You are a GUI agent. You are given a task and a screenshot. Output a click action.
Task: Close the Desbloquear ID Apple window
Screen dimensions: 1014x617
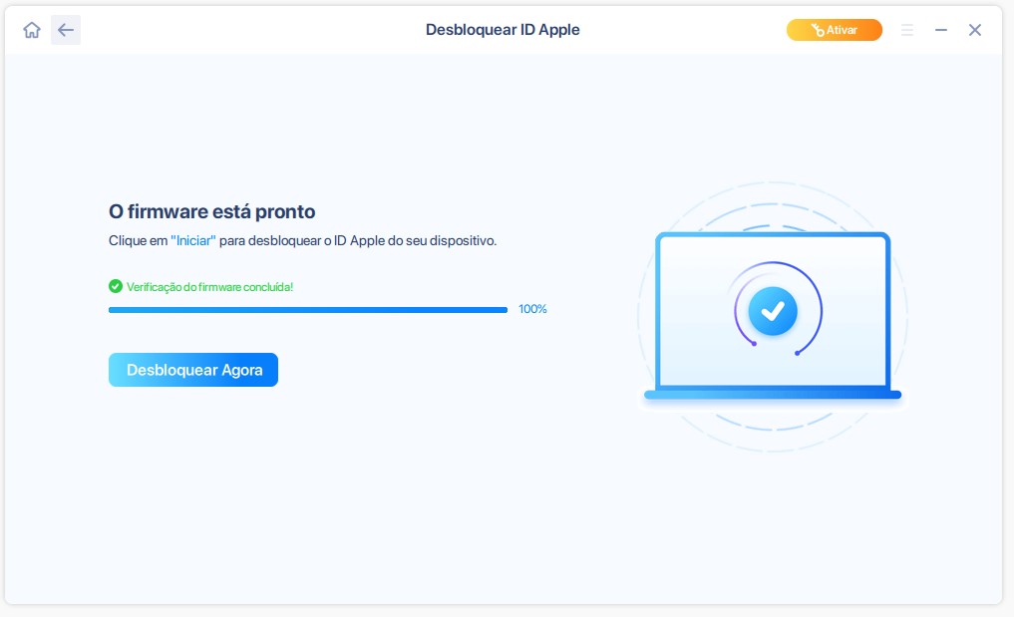coord(974,30)
